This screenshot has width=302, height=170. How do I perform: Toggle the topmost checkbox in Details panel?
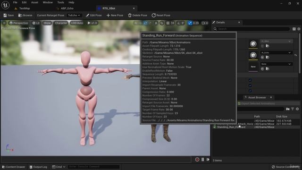click(250, 80)
